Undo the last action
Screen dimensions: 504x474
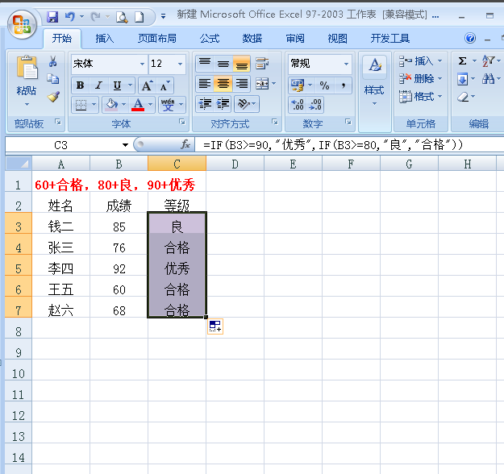[x=69, y=16]
